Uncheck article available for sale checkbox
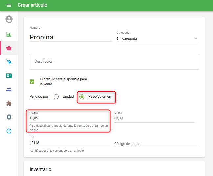Screen dimensions: 213x176 [x=32, y=82]
